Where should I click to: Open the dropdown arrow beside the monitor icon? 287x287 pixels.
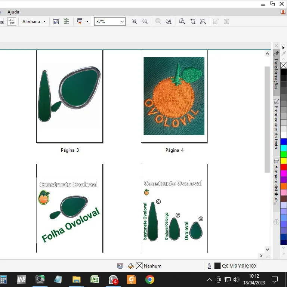(87, 22)
